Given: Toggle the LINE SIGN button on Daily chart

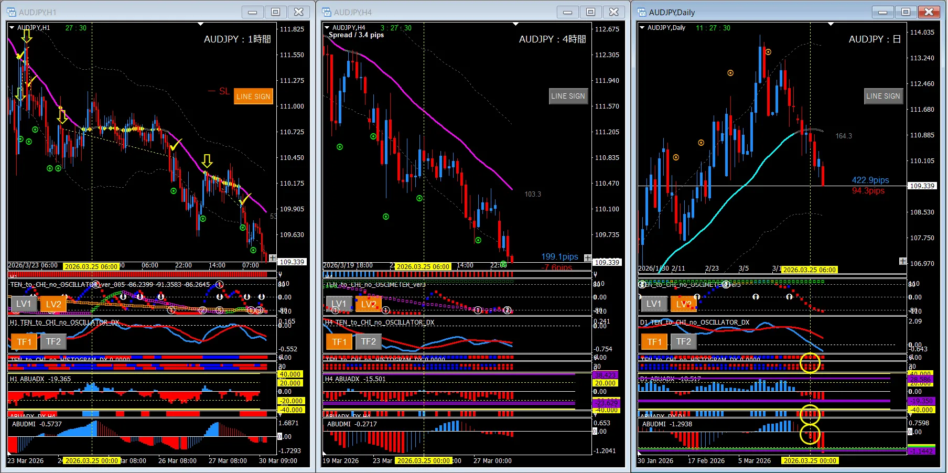Looking at the screenshot, I should (x=883, y=96).
